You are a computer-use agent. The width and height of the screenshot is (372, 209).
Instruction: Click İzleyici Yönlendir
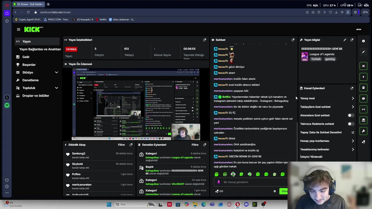(311, 157)
